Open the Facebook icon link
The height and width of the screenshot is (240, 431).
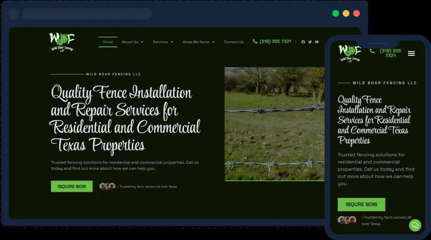303,42
